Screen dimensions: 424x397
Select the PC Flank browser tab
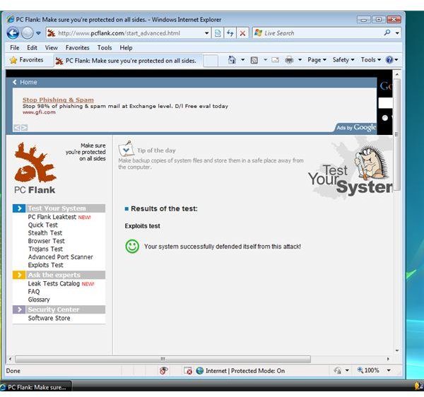[128, 61]
